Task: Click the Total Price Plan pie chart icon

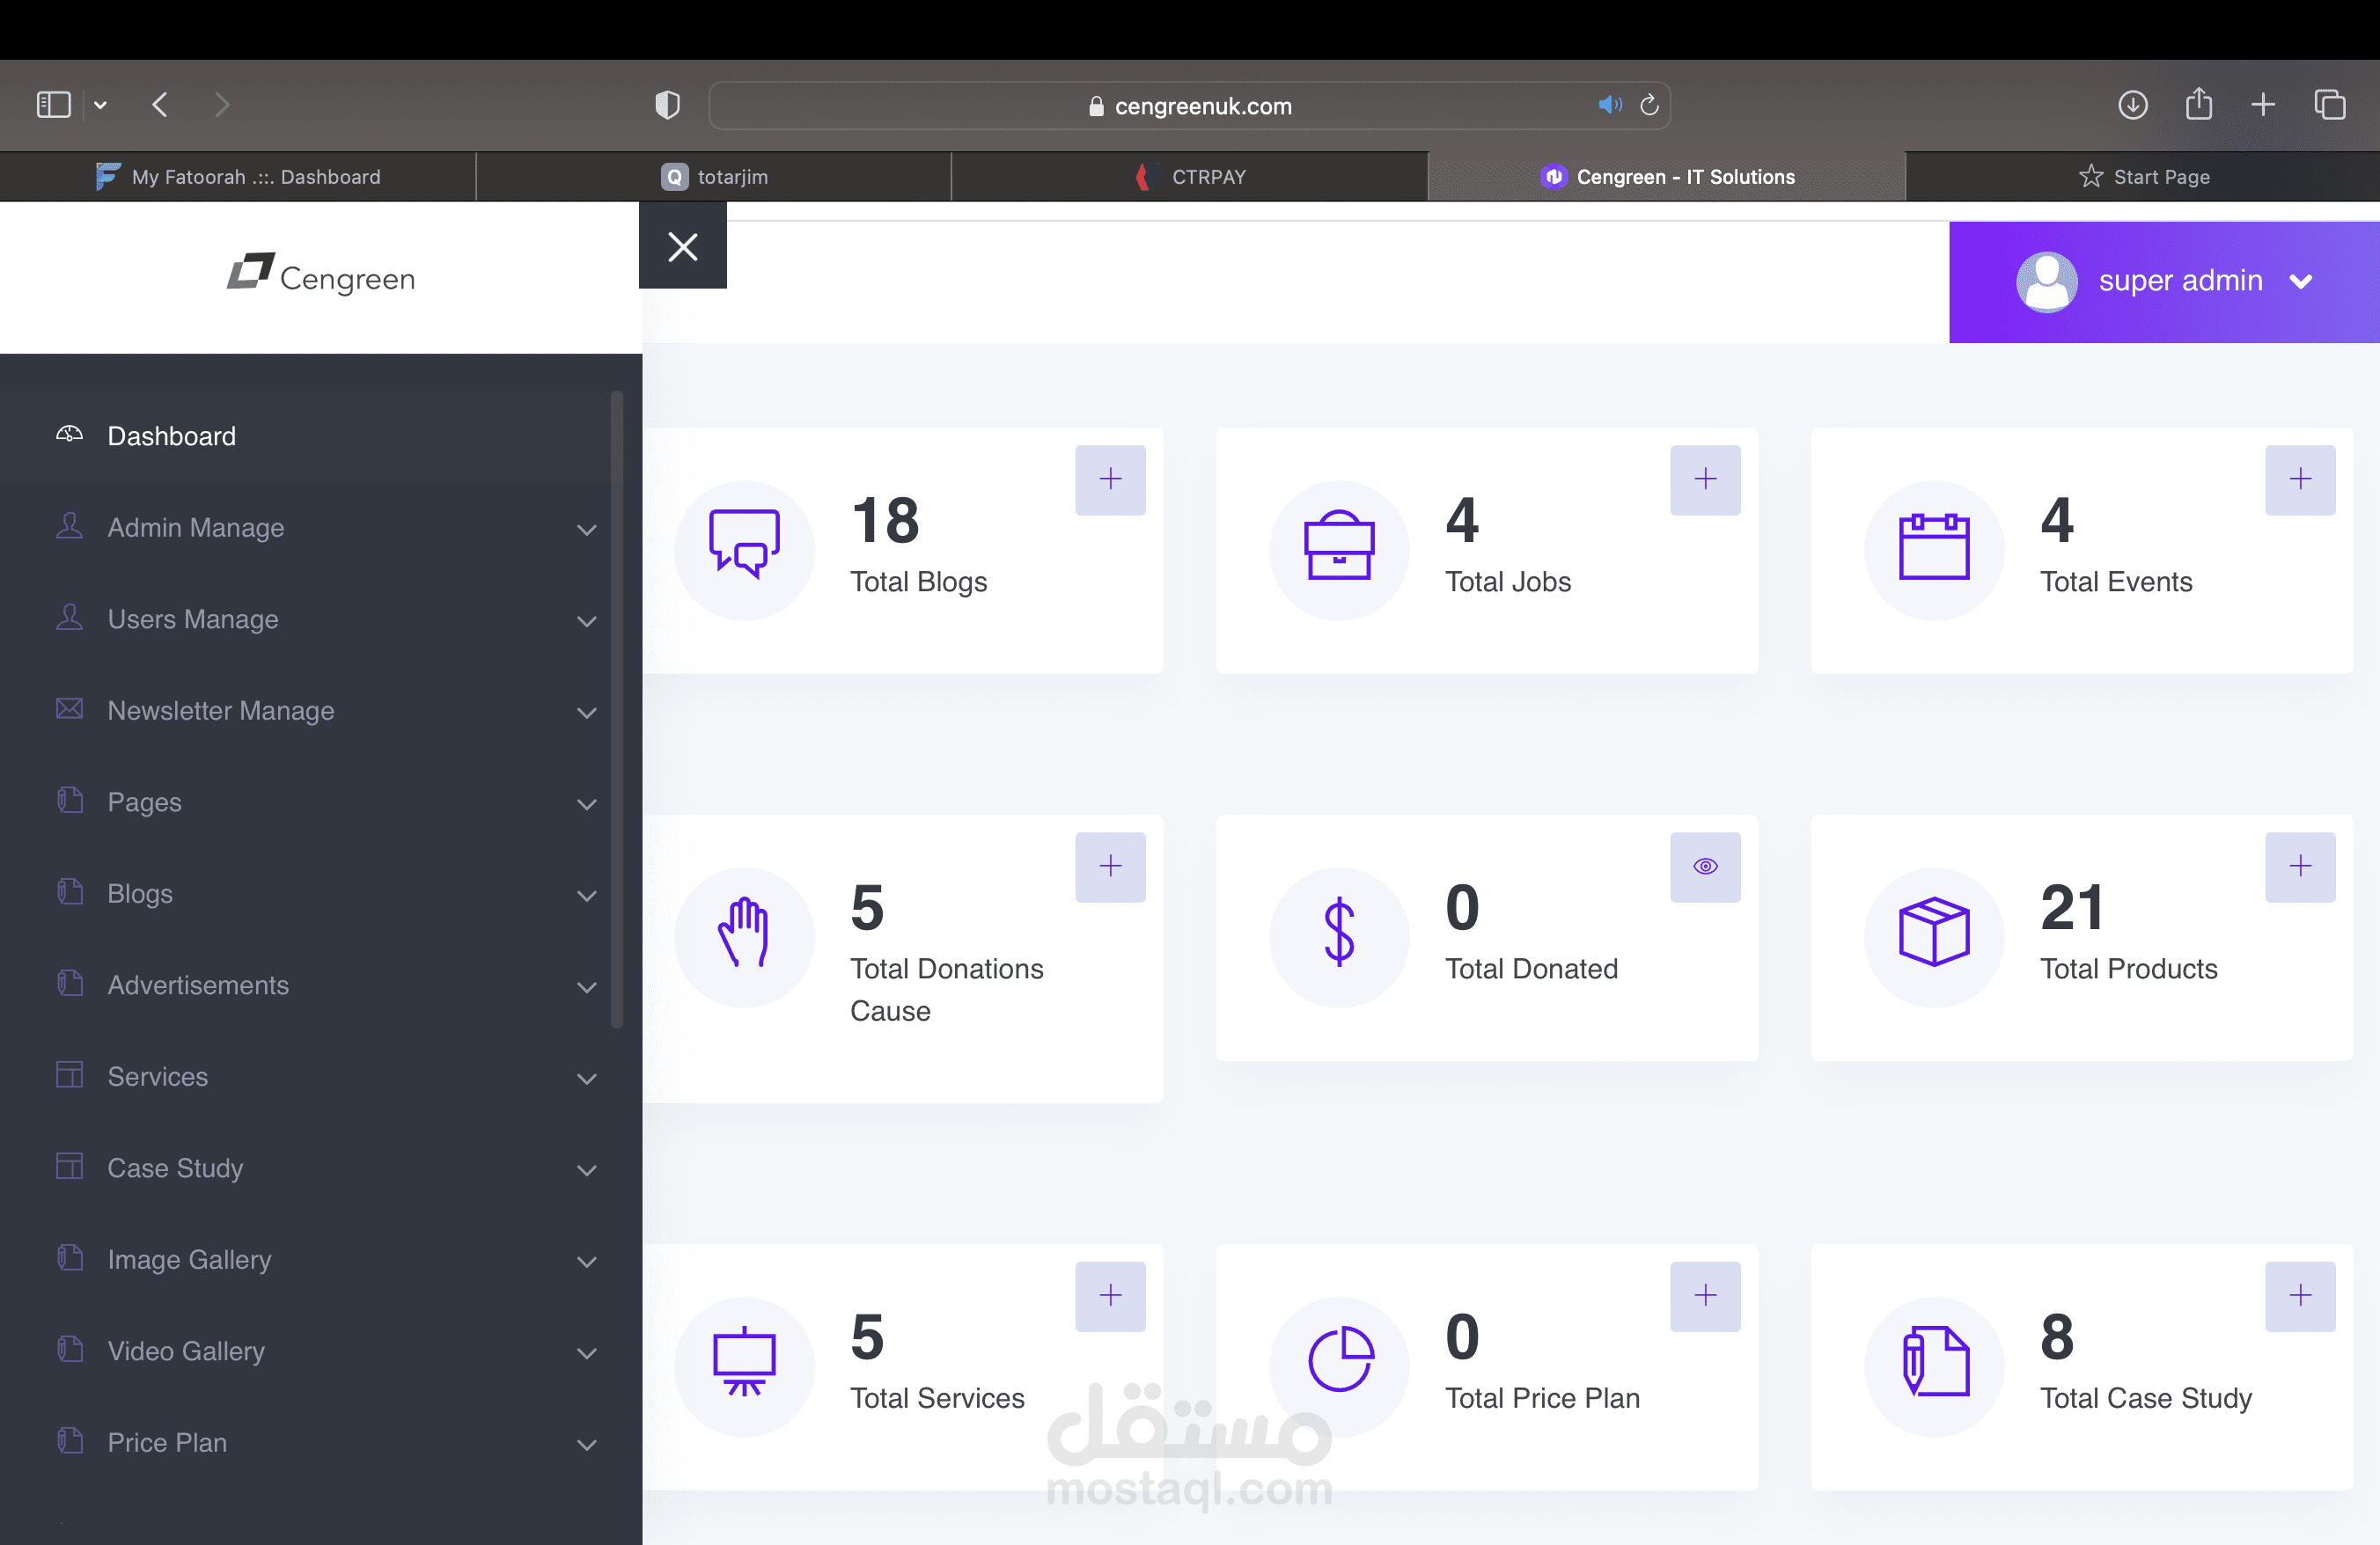Action: coord(1340,1359)
